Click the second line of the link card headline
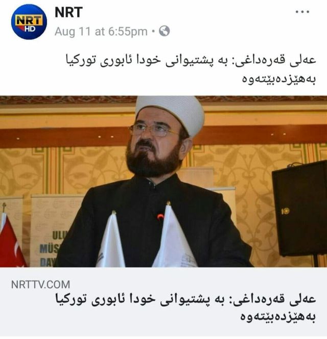This screenshot has height=339, width=327. point(278,317)
